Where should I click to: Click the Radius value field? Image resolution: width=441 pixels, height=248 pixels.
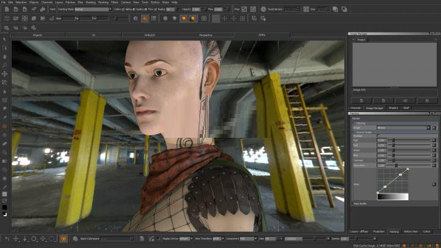[x=170, y=9]
